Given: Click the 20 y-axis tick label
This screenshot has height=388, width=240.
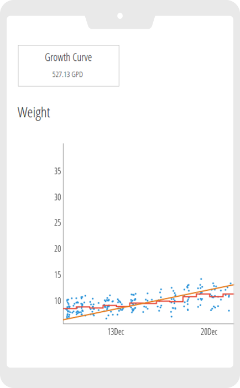Looking at the screenshot, I should click(x=58, y=249).
